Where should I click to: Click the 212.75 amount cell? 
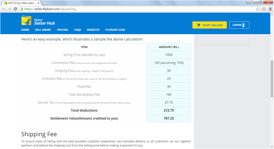click(x=169, y=110)
